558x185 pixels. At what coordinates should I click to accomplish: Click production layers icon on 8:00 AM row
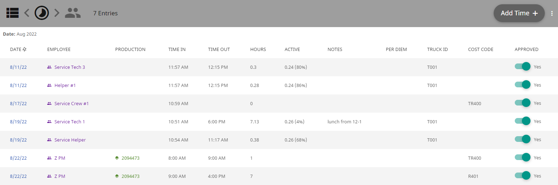coord(117,158)
